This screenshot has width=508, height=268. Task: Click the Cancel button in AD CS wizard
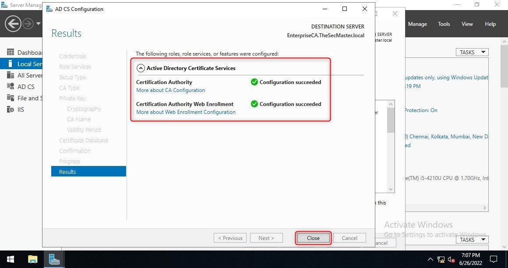(349, 238)
